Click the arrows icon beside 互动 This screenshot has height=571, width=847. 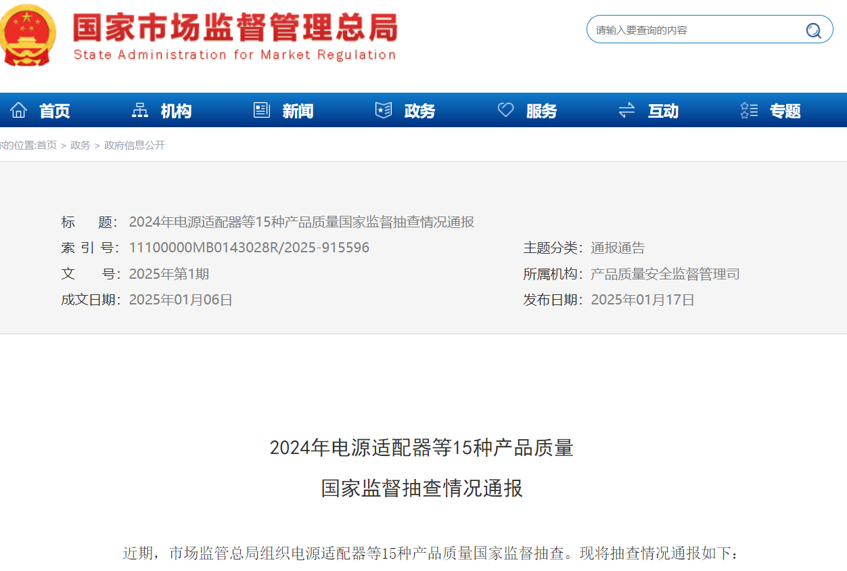[627, 110]
